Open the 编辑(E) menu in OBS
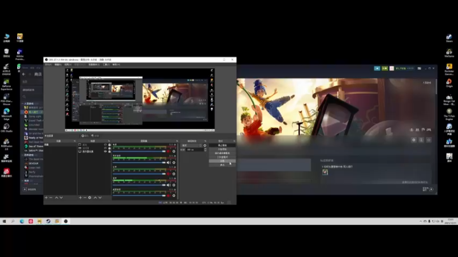Screen dimensions: 458x257 (58, 65)
